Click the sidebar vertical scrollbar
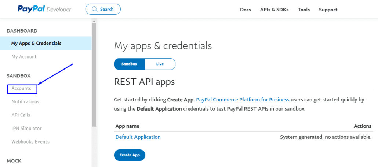 94,75
